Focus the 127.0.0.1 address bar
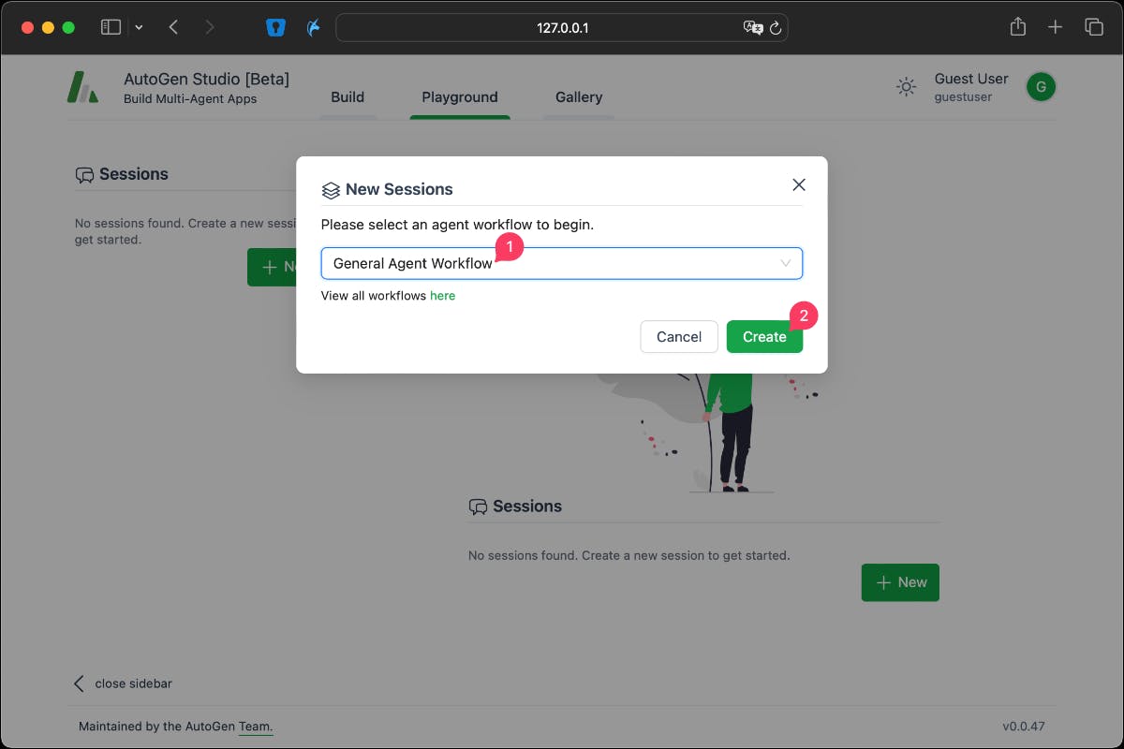The image size is (1124, 749). (561, 27)
